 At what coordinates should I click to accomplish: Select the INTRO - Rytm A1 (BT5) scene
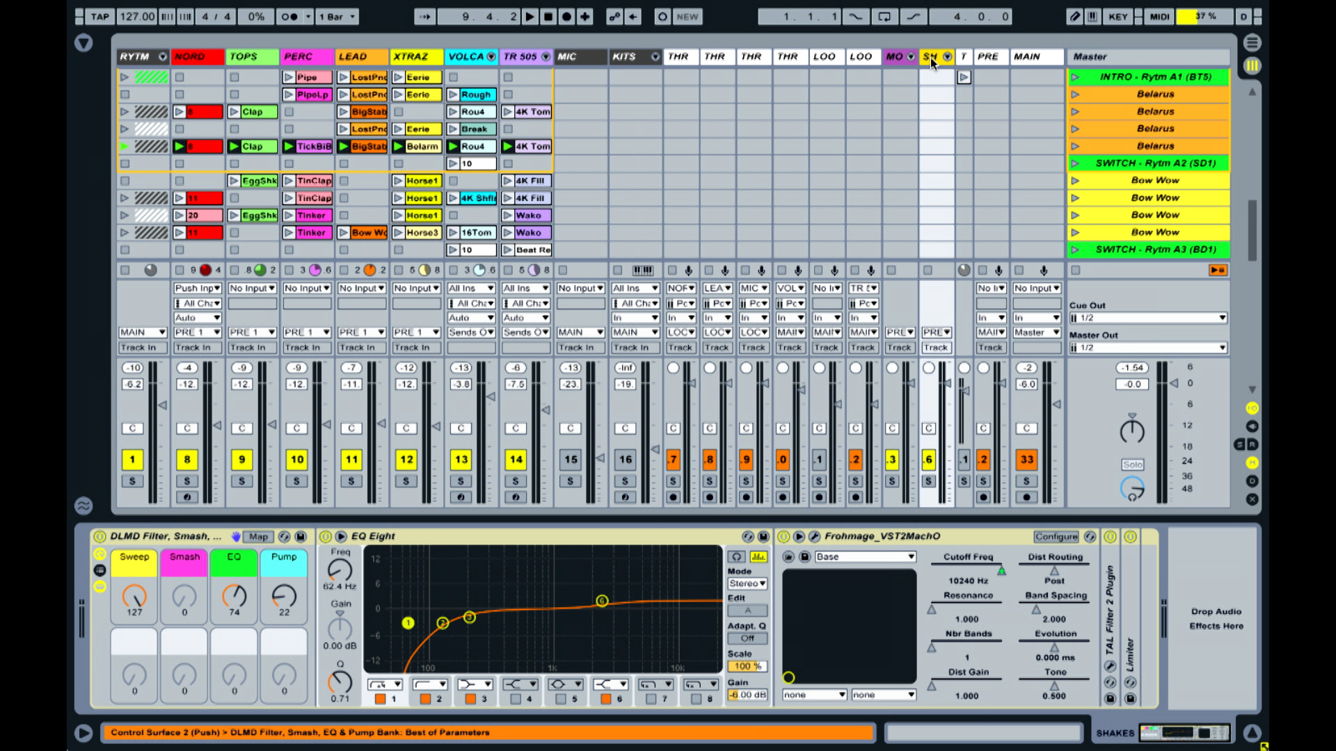pos(1155,76)
